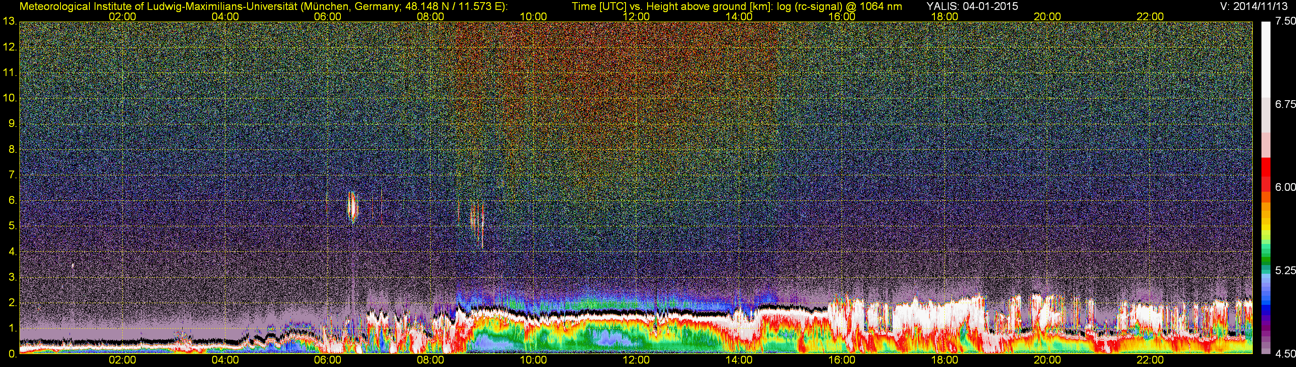Viewport: 1296px width, 367px height.
Task: Click 20:00 on the lower time axis
Action: [x=1048, y=361]
